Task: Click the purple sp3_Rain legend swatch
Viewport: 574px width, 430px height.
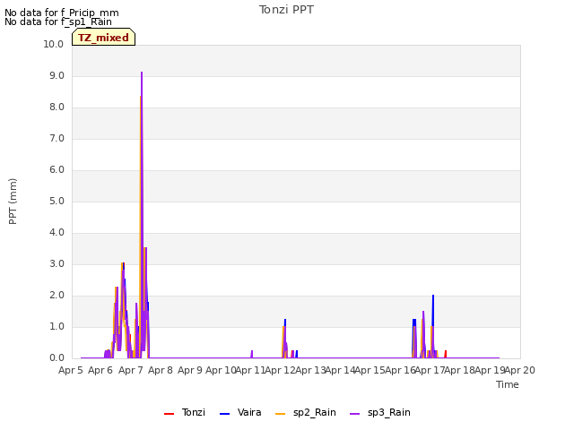Action: [x=354, y=414]
